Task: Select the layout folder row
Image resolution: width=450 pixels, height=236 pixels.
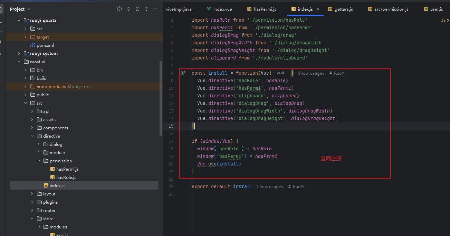Action: (84, 194)
